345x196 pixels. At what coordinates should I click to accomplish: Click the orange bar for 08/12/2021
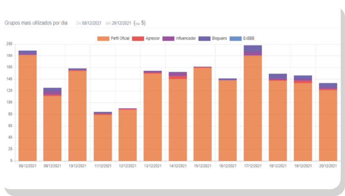(x=27, y=108)
